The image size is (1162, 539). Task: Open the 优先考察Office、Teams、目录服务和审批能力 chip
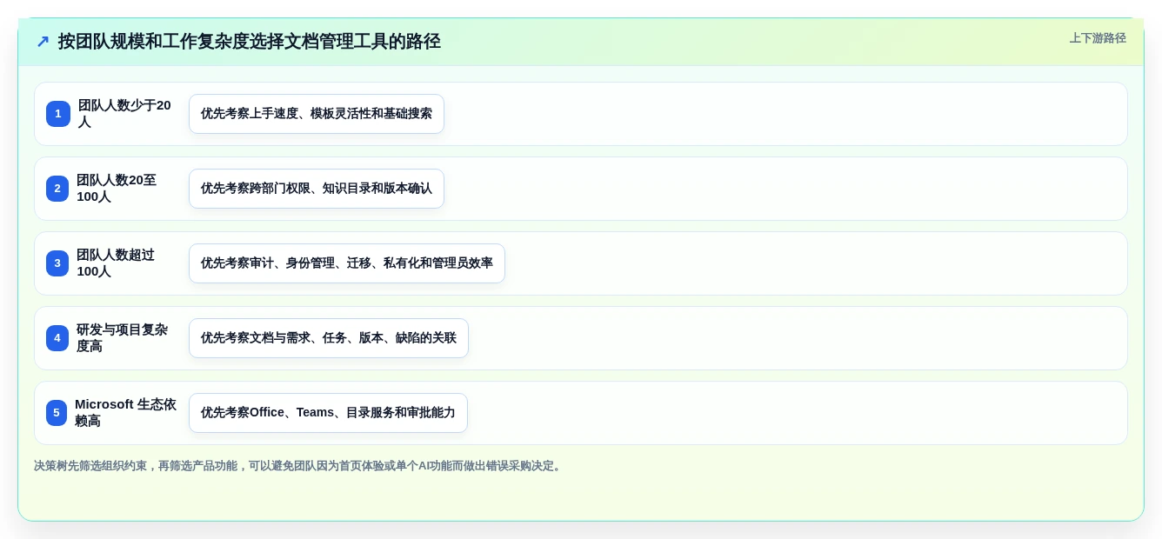pos(328,413)
